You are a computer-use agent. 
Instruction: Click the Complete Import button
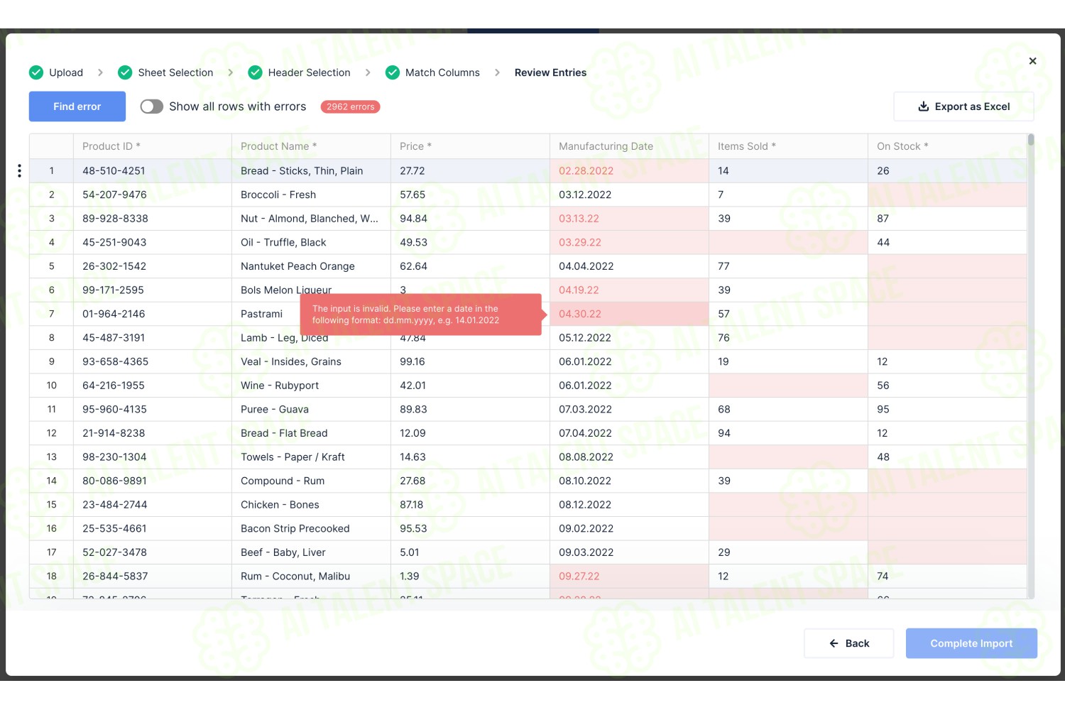pos(971,643)
